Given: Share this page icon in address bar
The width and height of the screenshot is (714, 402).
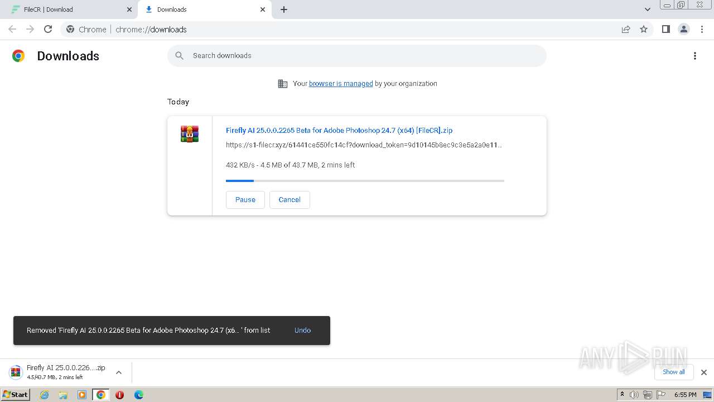Looking at the screenshot, I should coord(626,30).
